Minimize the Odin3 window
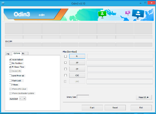Image resolution: width=156 pixels, height=114 pixels. 141,3
